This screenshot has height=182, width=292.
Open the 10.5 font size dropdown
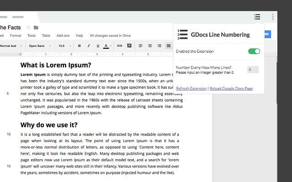point(63,45)
